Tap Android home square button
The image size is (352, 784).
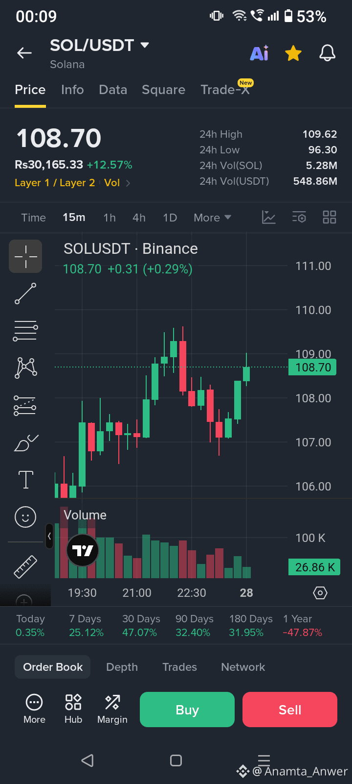tap(176, 760)
